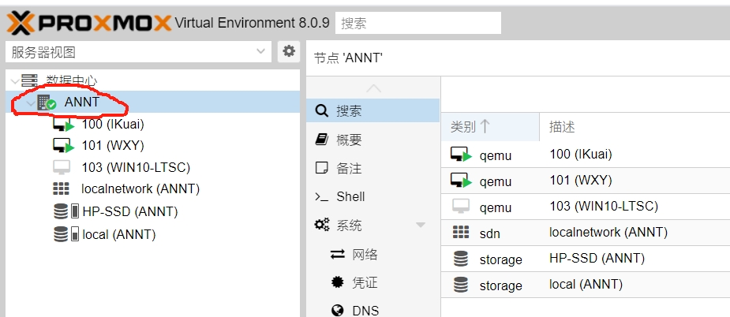Click stopped VM icon for 103 in tree
The image size is (730, 317).
click(62, 167)
